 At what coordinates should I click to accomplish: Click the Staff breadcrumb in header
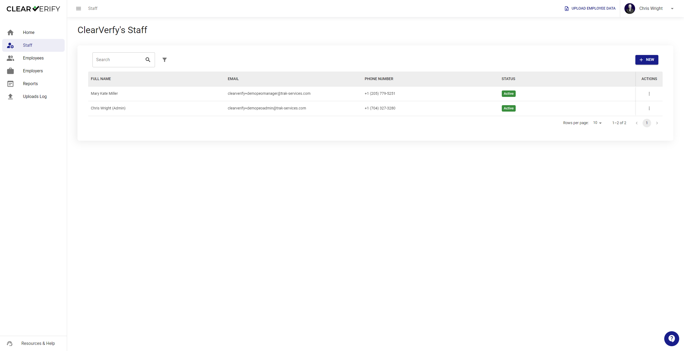click(x=93, y=9)
